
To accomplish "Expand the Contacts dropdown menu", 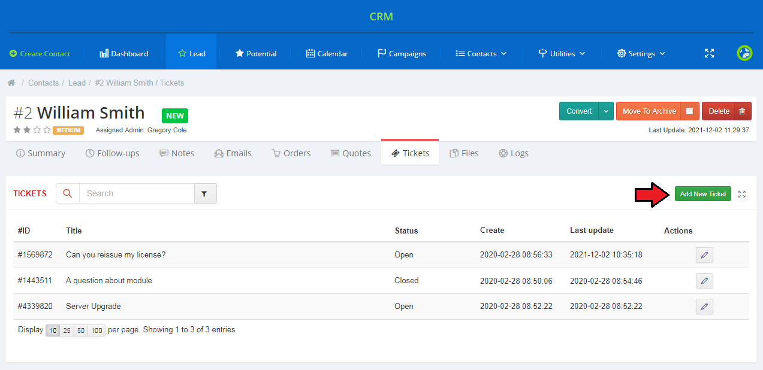I will (x=481, y=53).
